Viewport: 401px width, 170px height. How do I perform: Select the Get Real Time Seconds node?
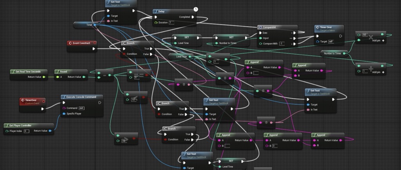(x=29, y=74)
